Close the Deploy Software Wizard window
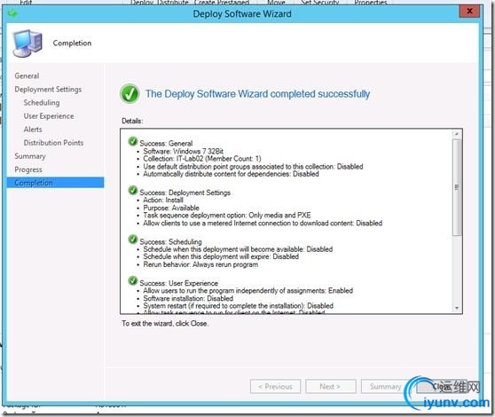 pyautogui.click(x=469, y=12)
